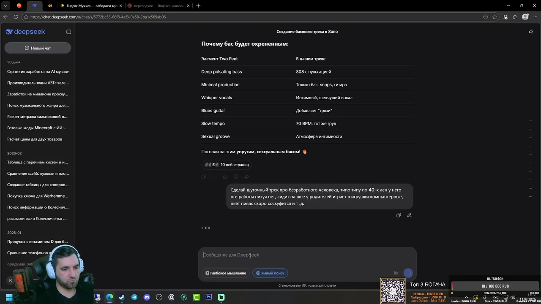Regenerate the assistant response
Image resolution: width=541 pixels, height=304 pixels.
214,177
